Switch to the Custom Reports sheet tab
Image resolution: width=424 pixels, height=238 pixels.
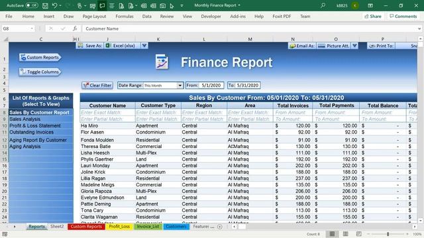[x=86, y=227]
